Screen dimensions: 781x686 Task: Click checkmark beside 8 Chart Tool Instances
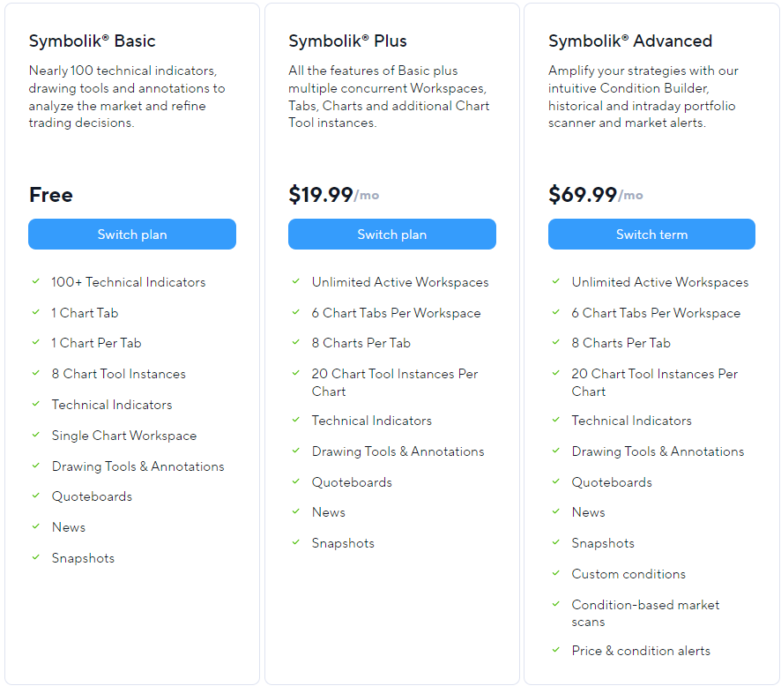point(36,373)
